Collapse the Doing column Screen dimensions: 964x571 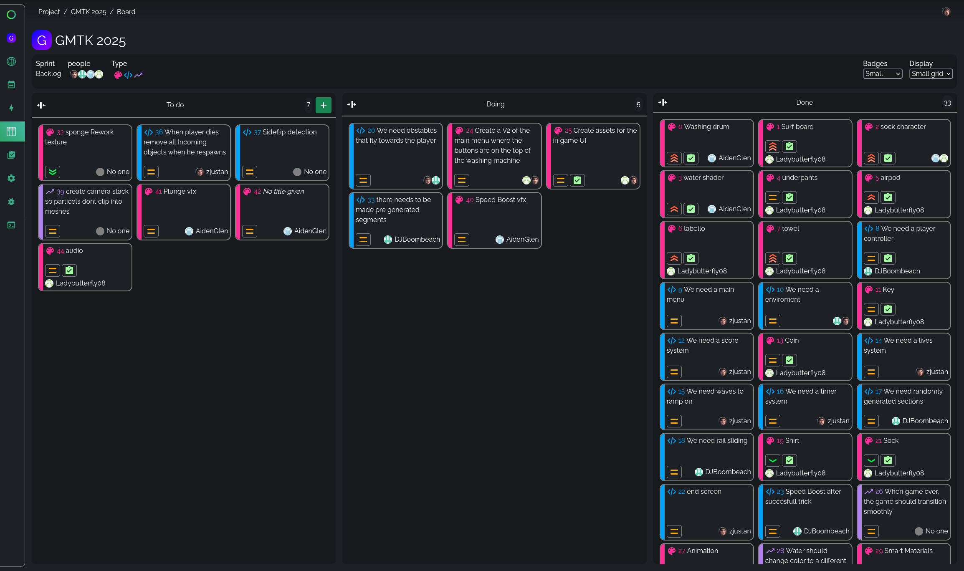[x=352, y=104]
